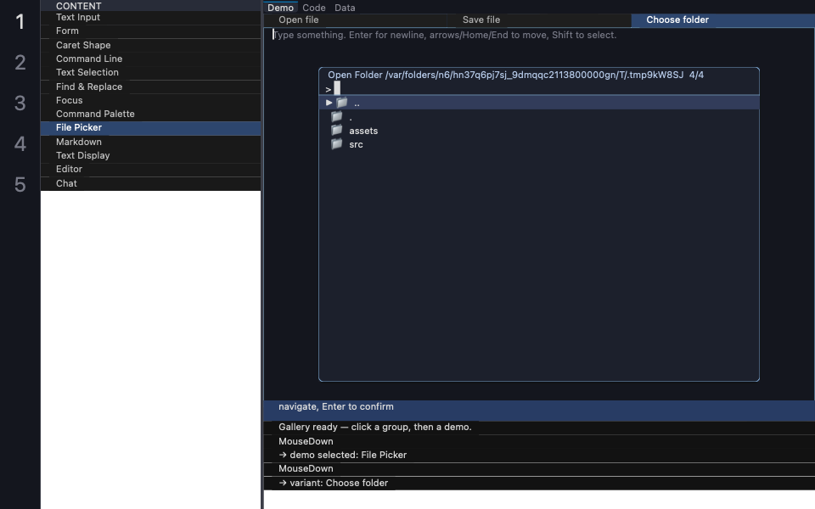
Task: Click the current directory single-dot folder icon
Action: click(x=337, y=117)
